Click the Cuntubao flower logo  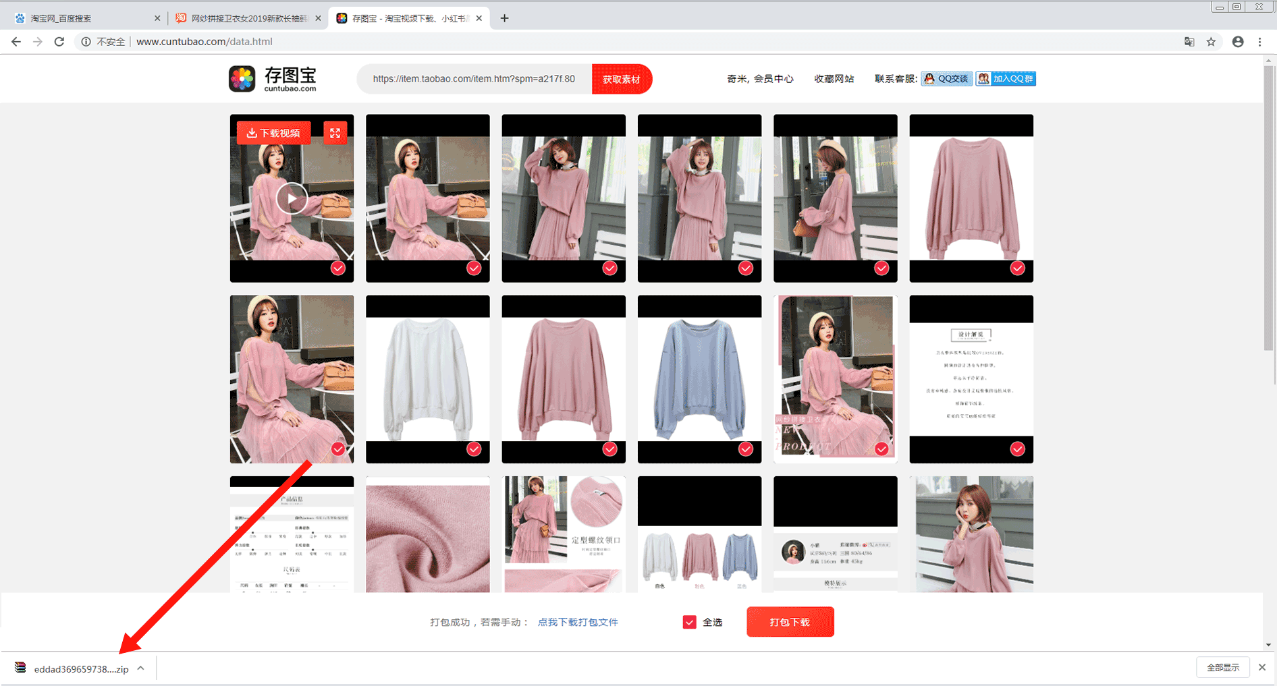point(242,79)
